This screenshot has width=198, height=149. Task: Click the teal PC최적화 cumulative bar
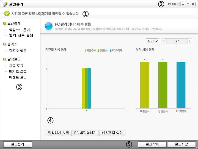(181, 85)
